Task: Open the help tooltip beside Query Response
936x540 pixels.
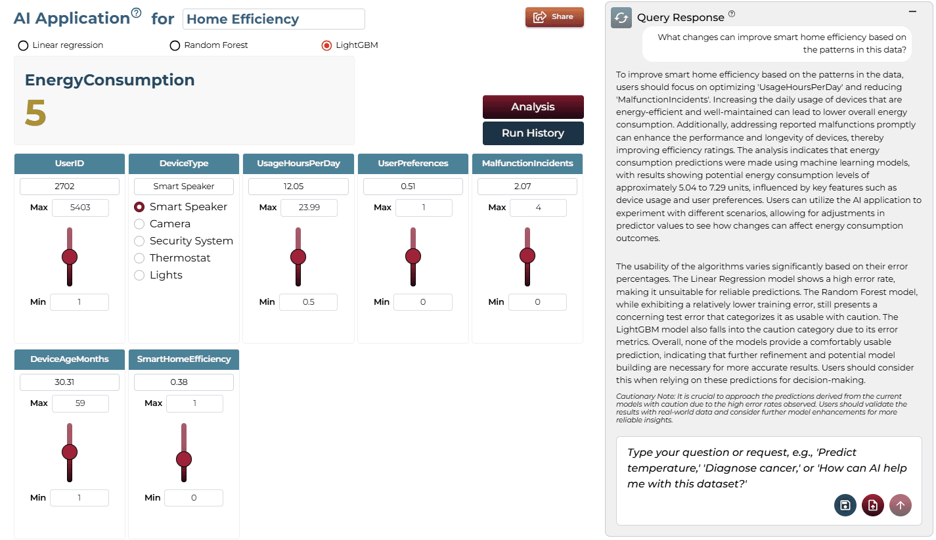Action: pos(732,14)
